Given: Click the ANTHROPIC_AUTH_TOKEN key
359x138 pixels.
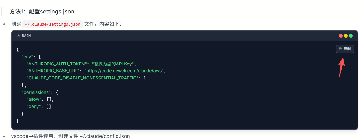Looking at the screenshot, I should click(57, 64).
